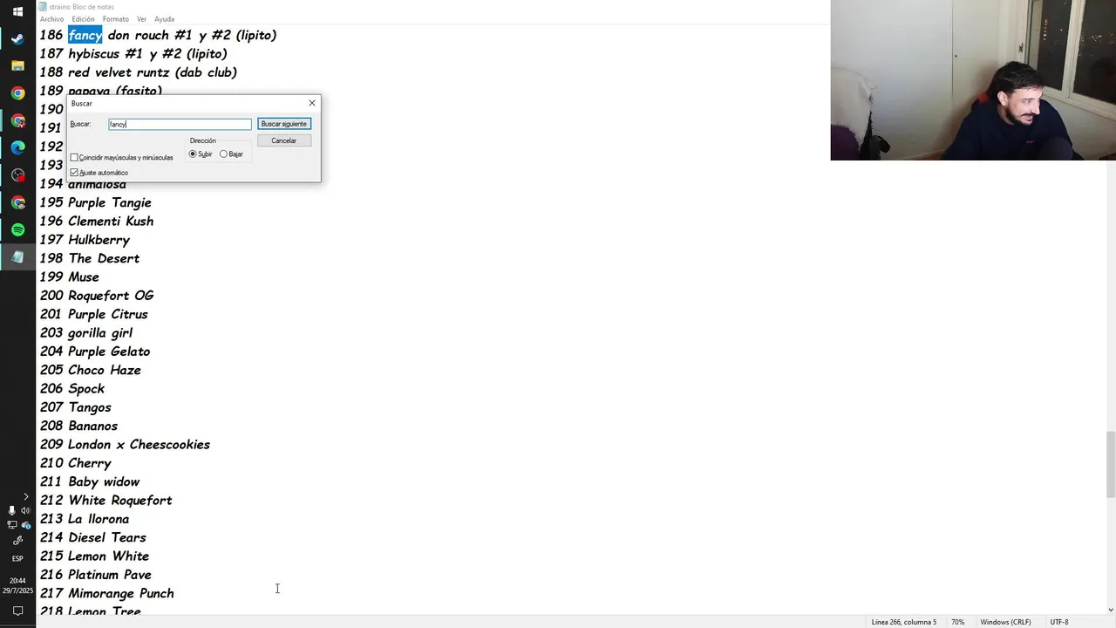Viewport: 1116px width, 628px height.
Task: Click line 195 Purple Tangie
Action: tap(96, 202)
